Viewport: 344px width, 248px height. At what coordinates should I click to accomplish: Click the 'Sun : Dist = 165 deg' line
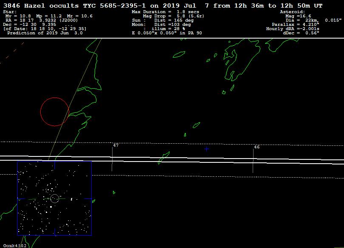click(163, 20)
